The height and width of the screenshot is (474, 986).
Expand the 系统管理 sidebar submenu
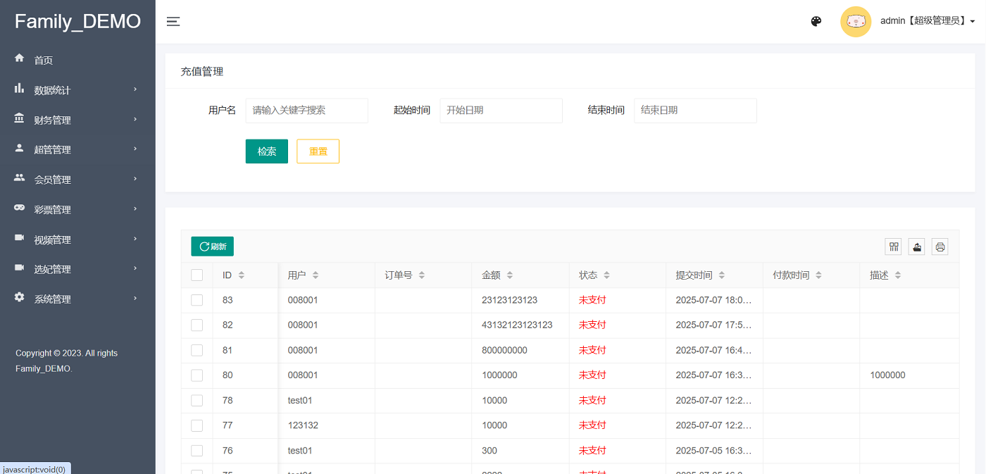(76, 299)
